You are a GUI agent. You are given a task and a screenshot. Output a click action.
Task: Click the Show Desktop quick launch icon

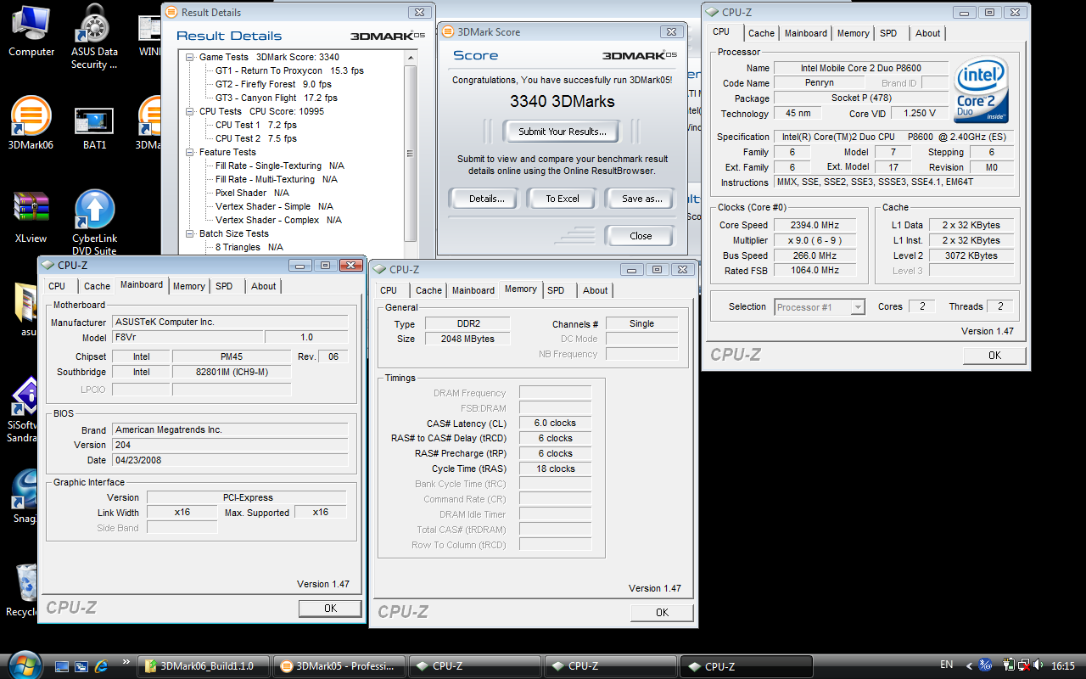click(x=61, y=666)
